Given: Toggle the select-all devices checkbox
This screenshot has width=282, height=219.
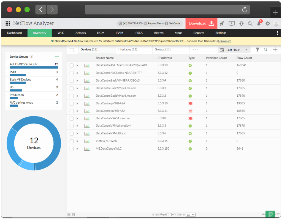Looking at the screenshot, I should 72,50.
